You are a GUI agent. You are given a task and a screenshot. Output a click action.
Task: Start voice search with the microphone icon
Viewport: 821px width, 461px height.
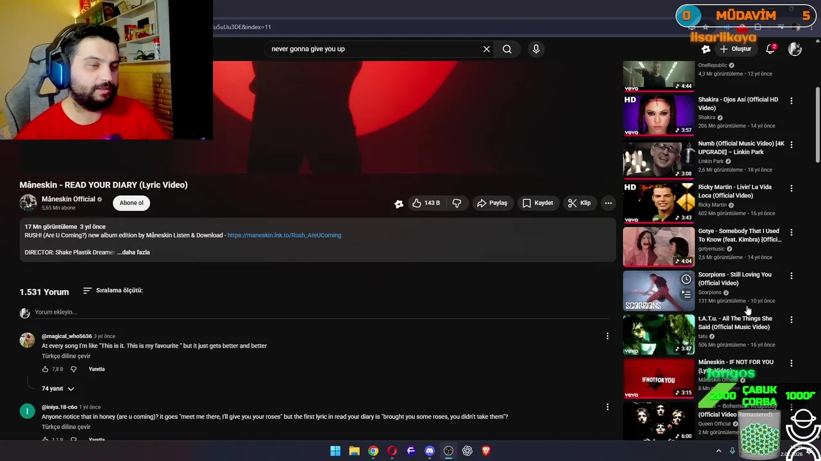(x=536, y=49)
